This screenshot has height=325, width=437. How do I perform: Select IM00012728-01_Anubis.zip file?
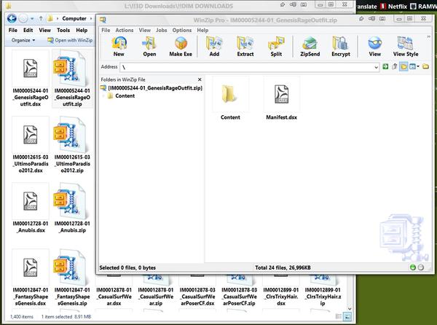[72, 208]
